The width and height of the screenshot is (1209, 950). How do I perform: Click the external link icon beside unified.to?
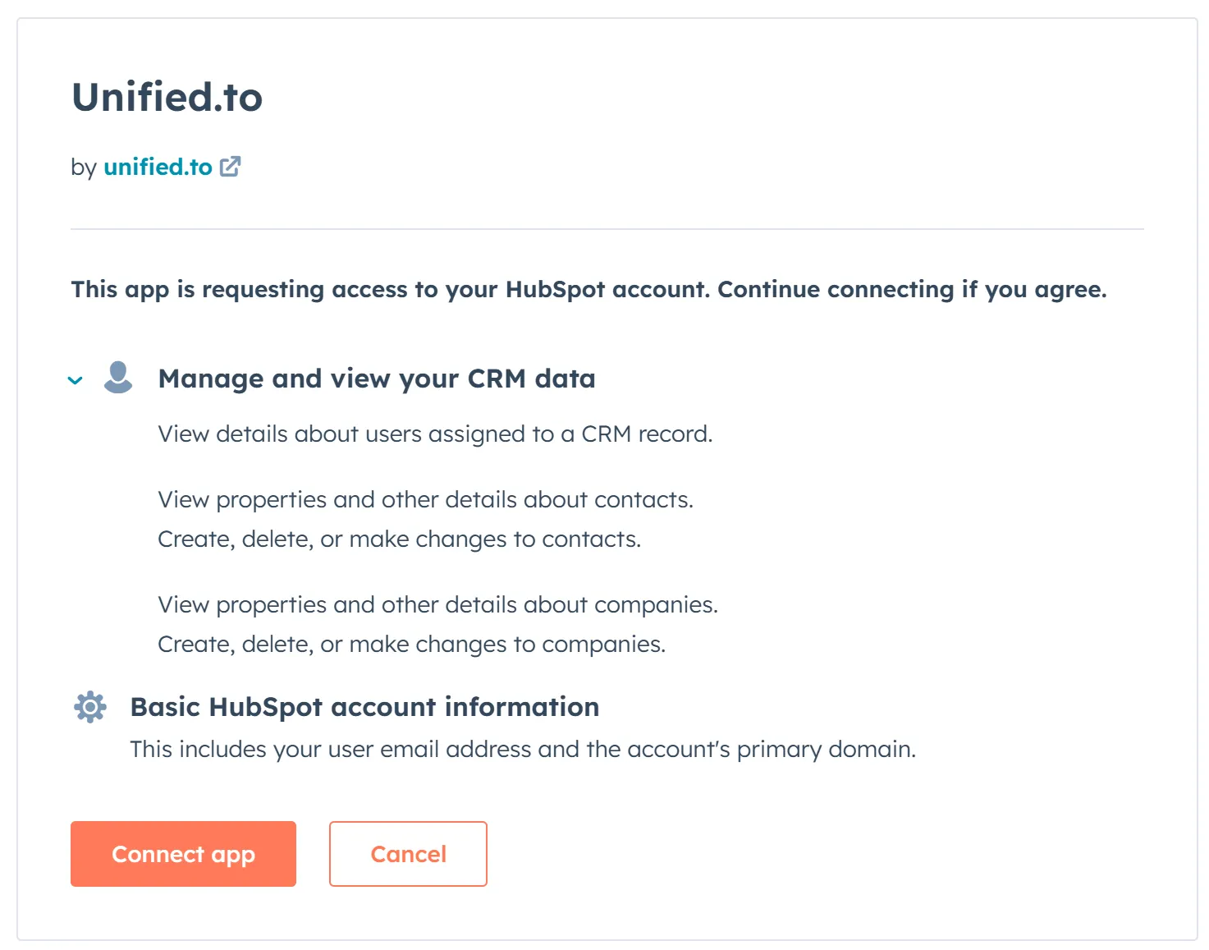[x=231, y=167]
